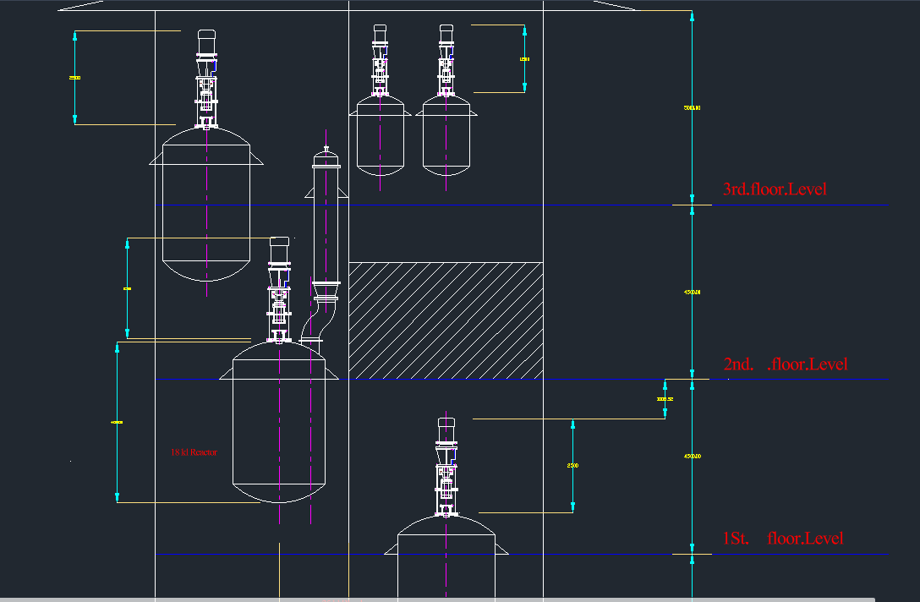Click the tall vertical condenser column
This screenshot has width=920, height=602.
point(326,228)
